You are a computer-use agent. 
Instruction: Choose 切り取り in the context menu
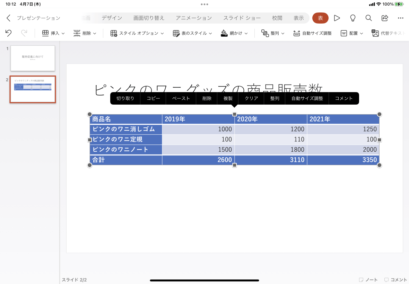coord(125,98)
